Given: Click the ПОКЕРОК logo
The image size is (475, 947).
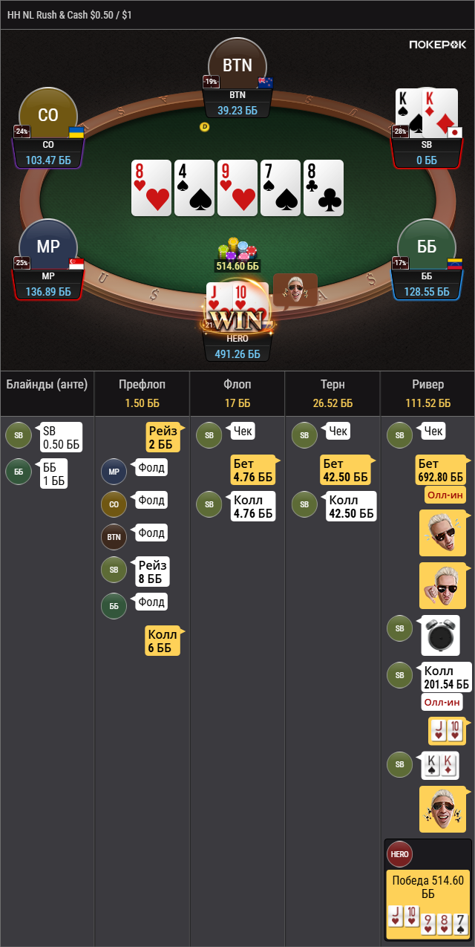Looking at the screenshot, I should (437, 45).
